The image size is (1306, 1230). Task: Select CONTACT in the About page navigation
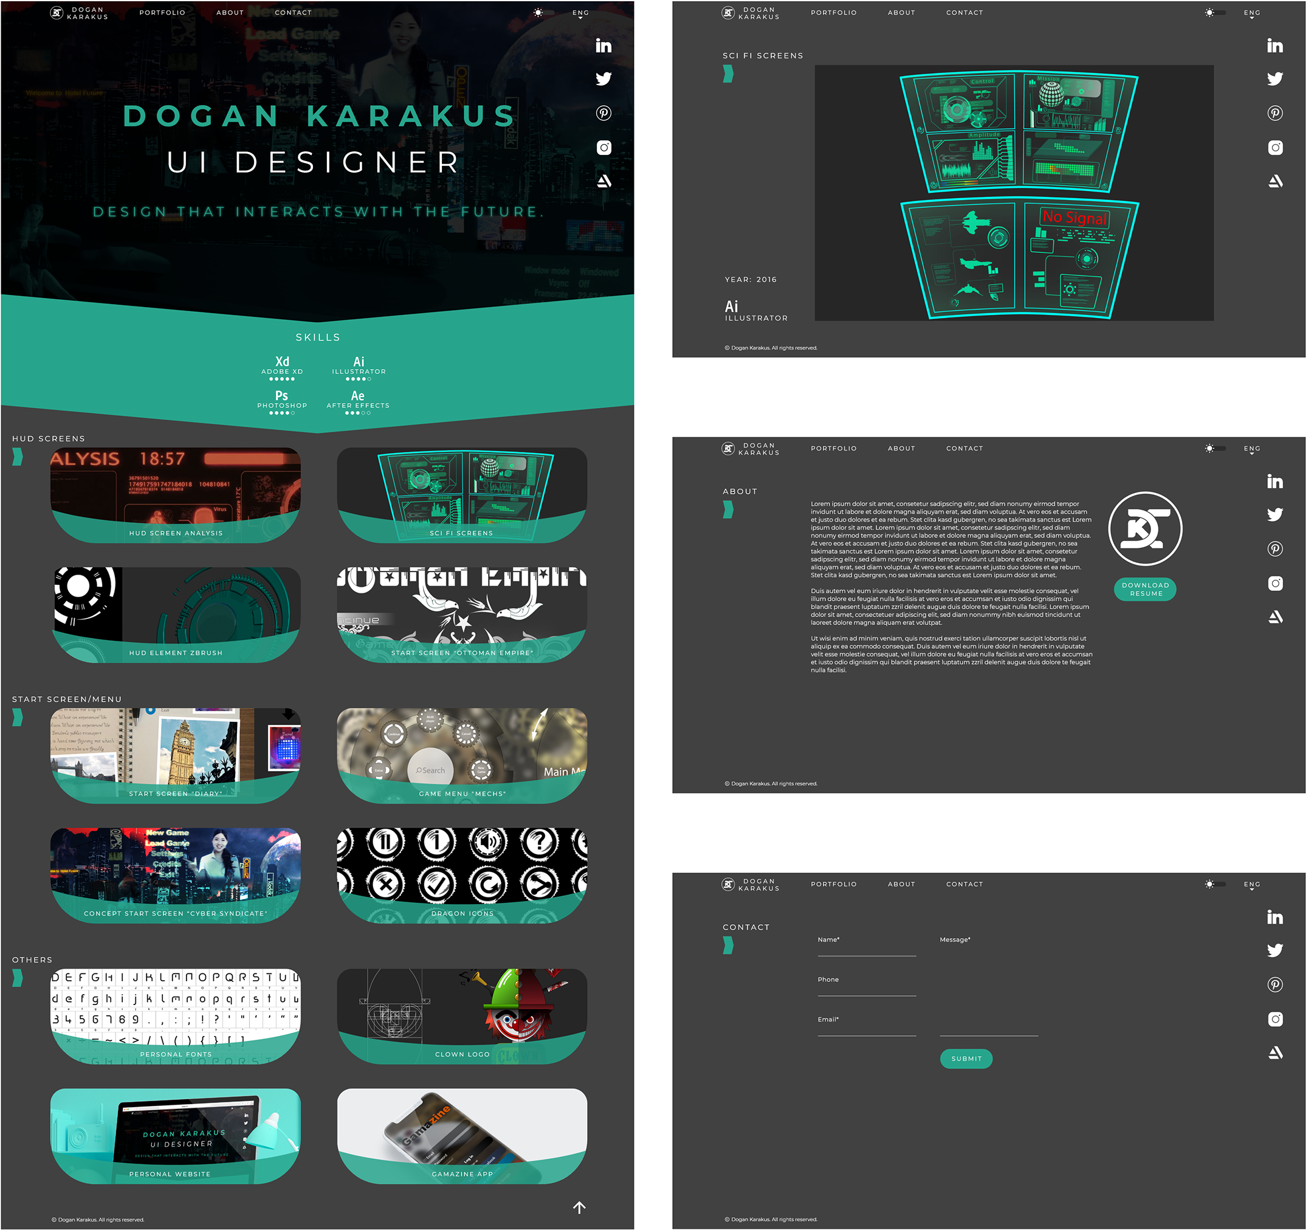(x=964, y=448)
